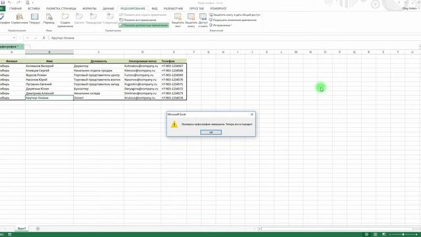421x237 pixels.
Task: Select cell with Дмитриев Алексей
Action: [x=49, y=93]
